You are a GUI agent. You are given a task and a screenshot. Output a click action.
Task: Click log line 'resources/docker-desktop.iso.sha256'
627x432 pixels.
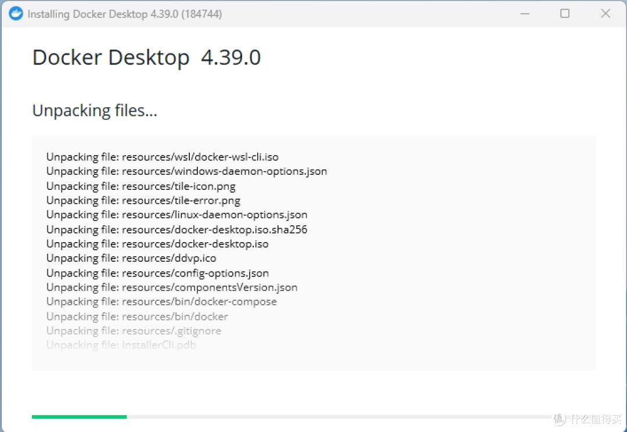[176, 229]
